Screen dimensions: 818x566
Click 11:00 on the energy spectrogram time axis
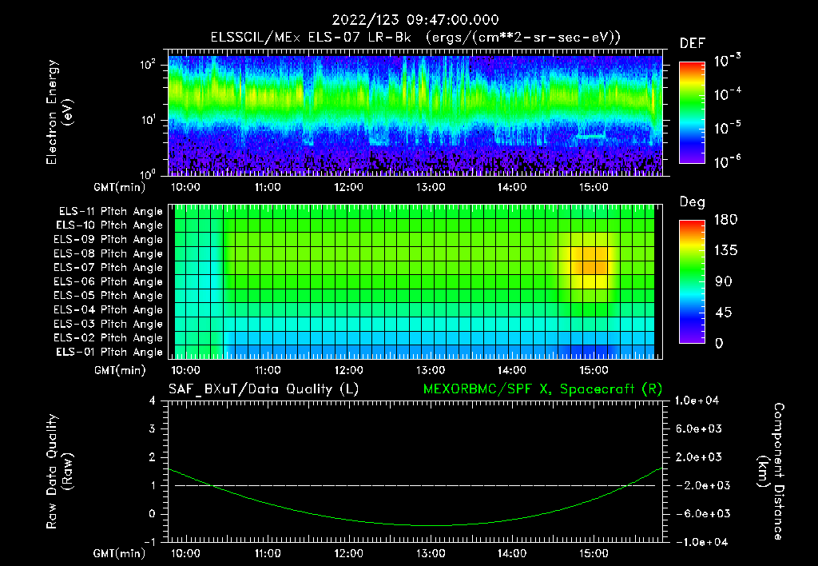tap(268, 187)
